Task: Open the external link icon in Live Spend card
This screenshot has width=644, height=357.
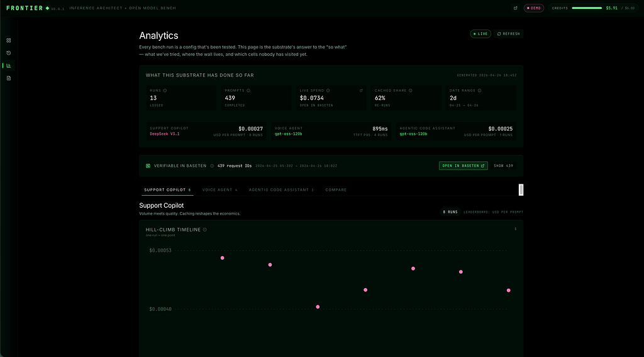Action: 361,90
